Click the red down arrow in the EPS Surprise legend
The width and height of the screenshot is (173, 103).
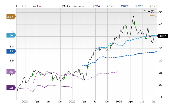(x=40, y=6)
